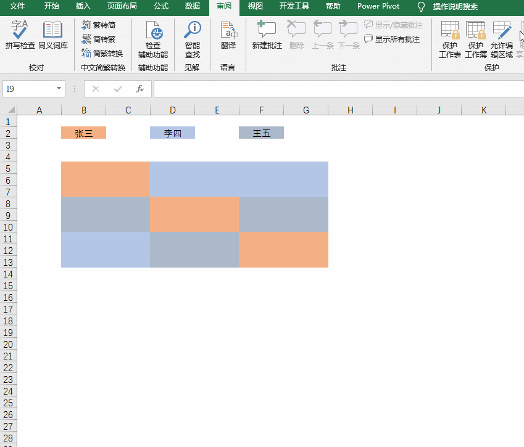Switch to the 帮助 tab
Image resolution: width=524 pixels, height=447 pixels.
pyautogui.click(x=333, y=6)
